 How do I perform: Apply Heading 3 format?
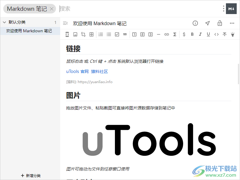[151, 34]
